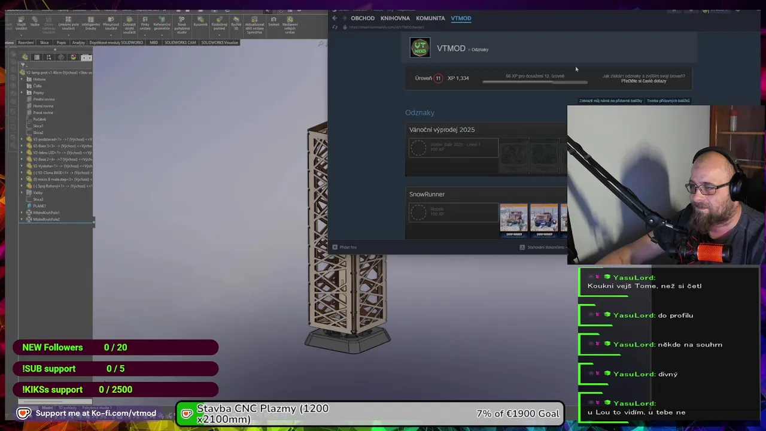Open the VTMOD Steam navigation item

461,18
